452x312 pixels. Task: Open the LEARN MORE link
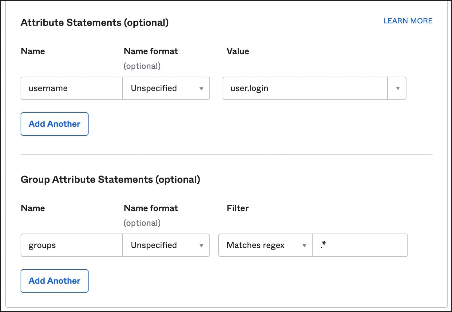407,21
